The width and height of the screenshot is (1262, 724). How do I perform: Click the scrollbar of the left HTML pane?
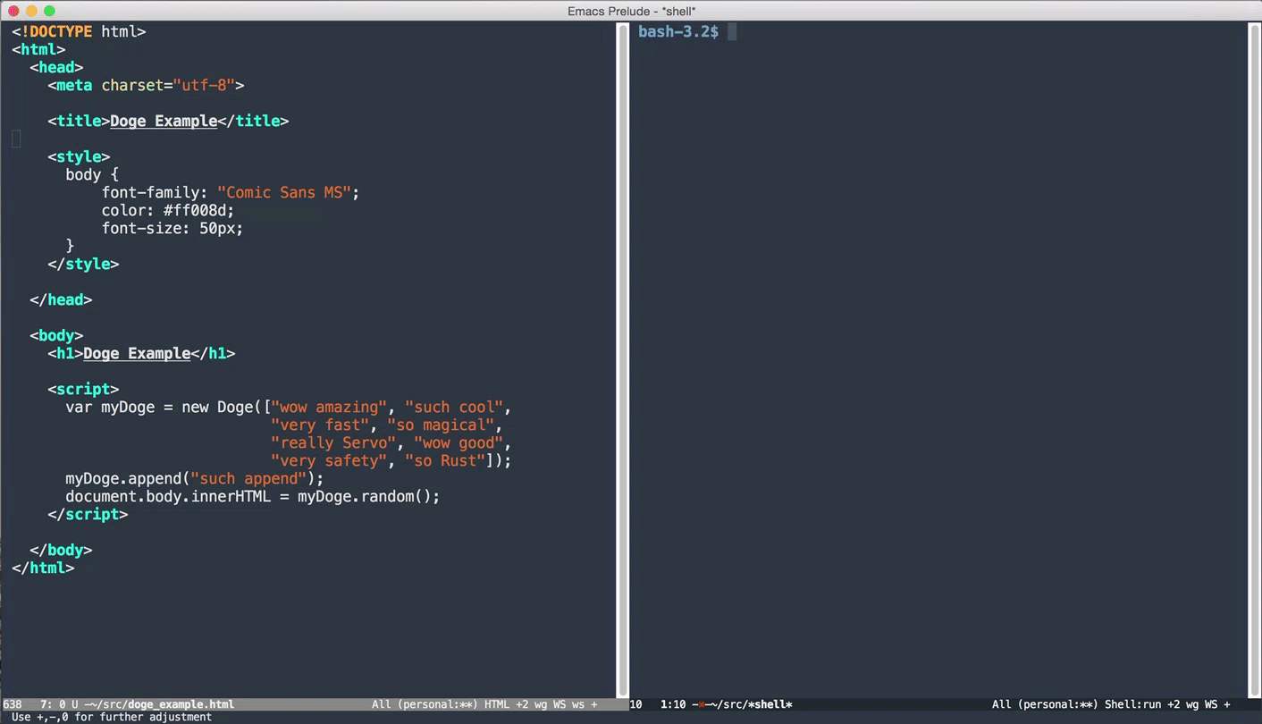[622, 359]
